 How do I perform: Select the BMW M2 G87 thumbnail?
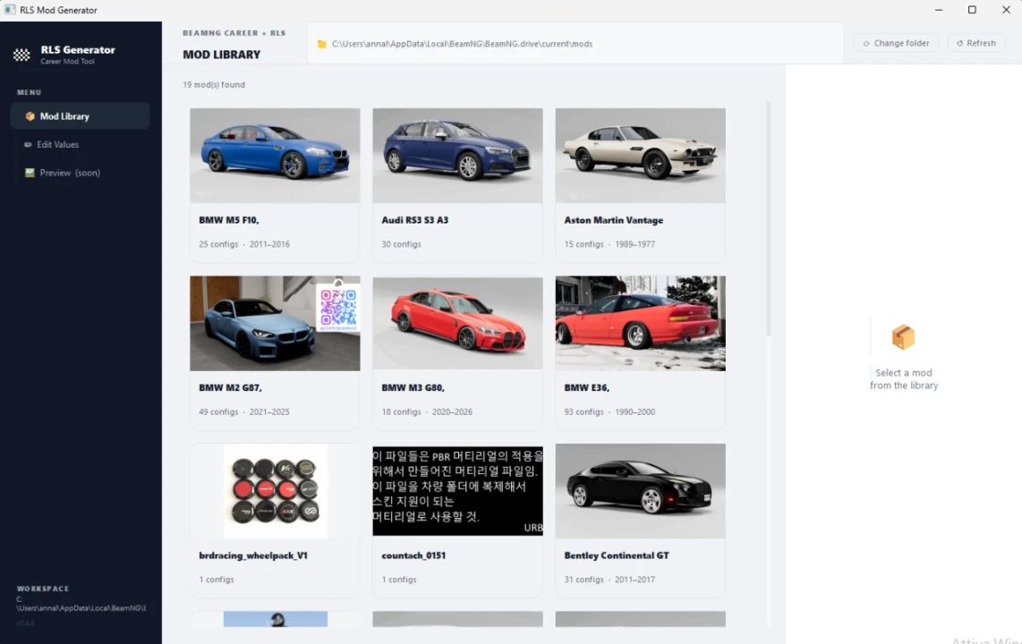(x=275, y=324)
